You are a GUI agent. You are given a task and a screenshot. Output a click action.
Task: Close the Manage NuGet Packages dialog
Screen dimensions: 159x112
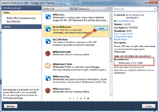click(149, 106)
